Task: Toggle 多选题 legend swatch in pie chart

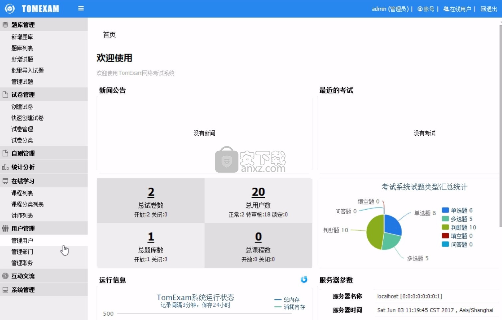Action: 445,219
